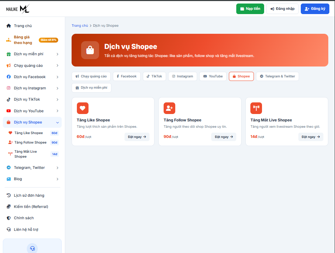The width and height of the screenshot is (335, 253).
Task: Open Lịch sử đơn hàng in sidebar
Action: [29, 195]
